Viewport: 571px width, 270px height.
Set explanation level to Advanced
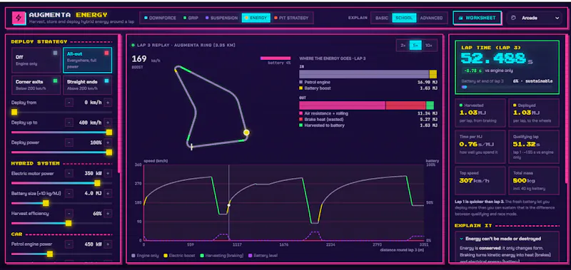pyautogui.click(x=432, y=18)
